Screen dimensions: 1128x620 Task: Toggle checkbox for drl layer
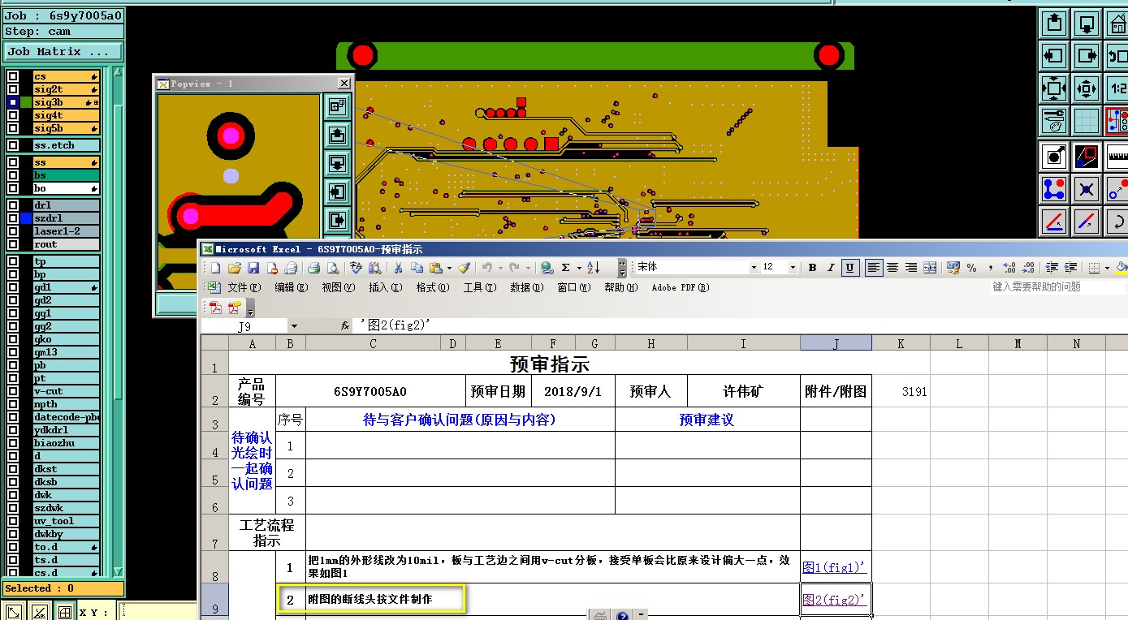click(x=13, y=205)
